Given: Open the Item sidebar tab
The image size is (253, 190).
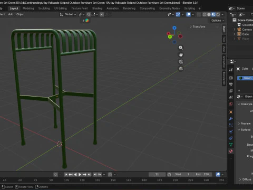Looking at the screenshot, I should [x=224, y=29].
